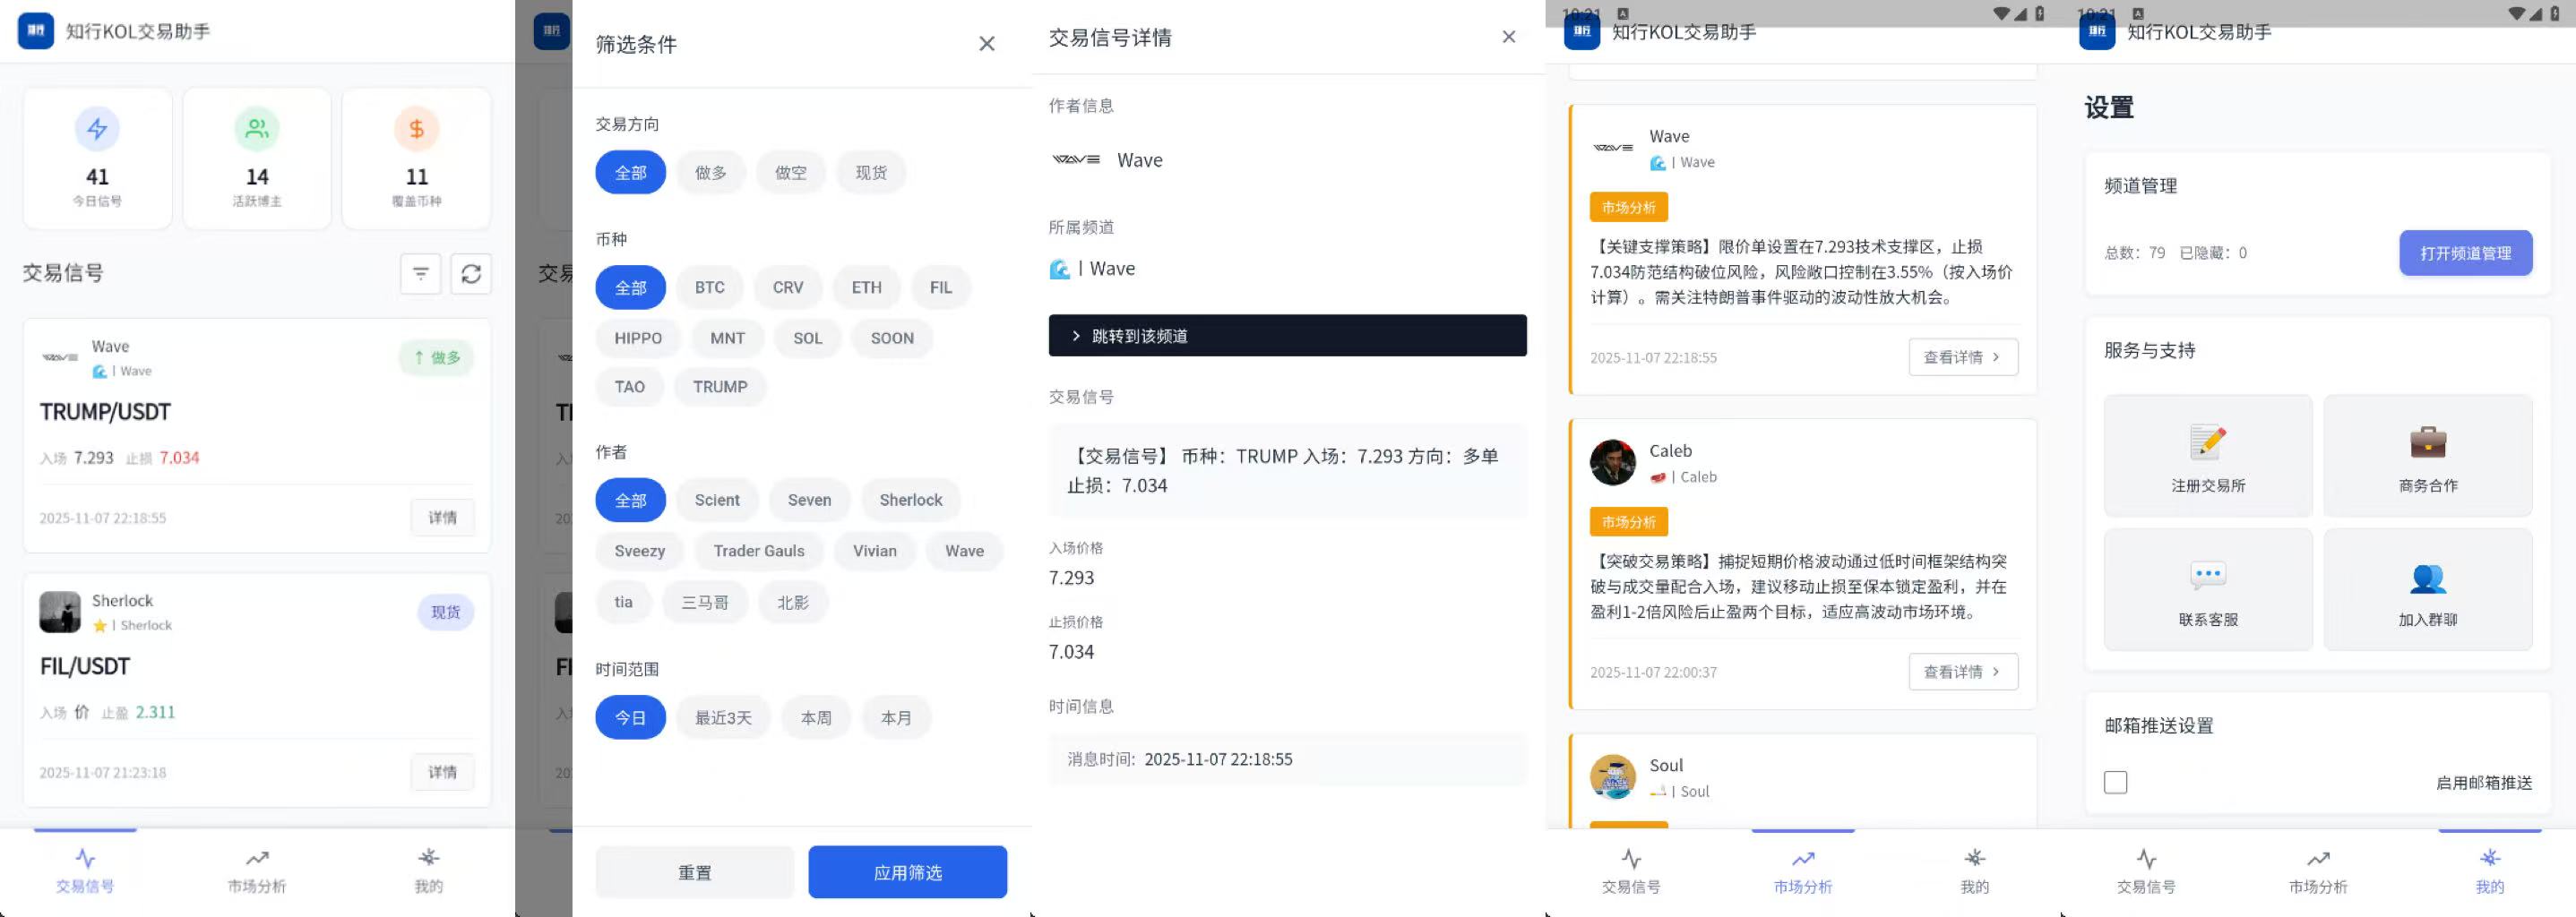The image size is (2576, 917).
Task: Click the people icon for 14 活跃博主
Action: click(257, 129)
